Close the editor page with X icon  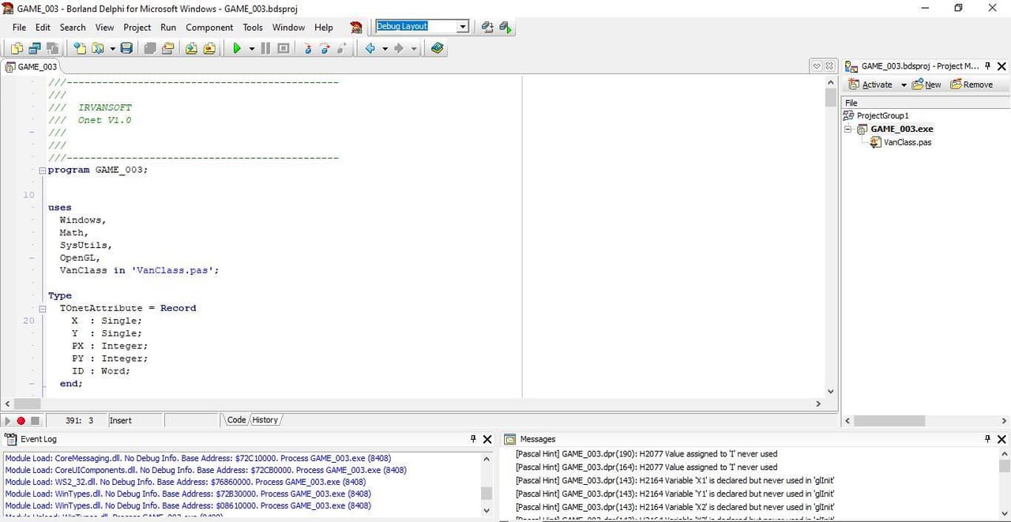tap(829, 66)
